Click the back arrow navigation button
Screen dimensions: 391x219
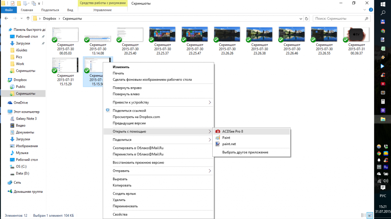coord(5,18)
